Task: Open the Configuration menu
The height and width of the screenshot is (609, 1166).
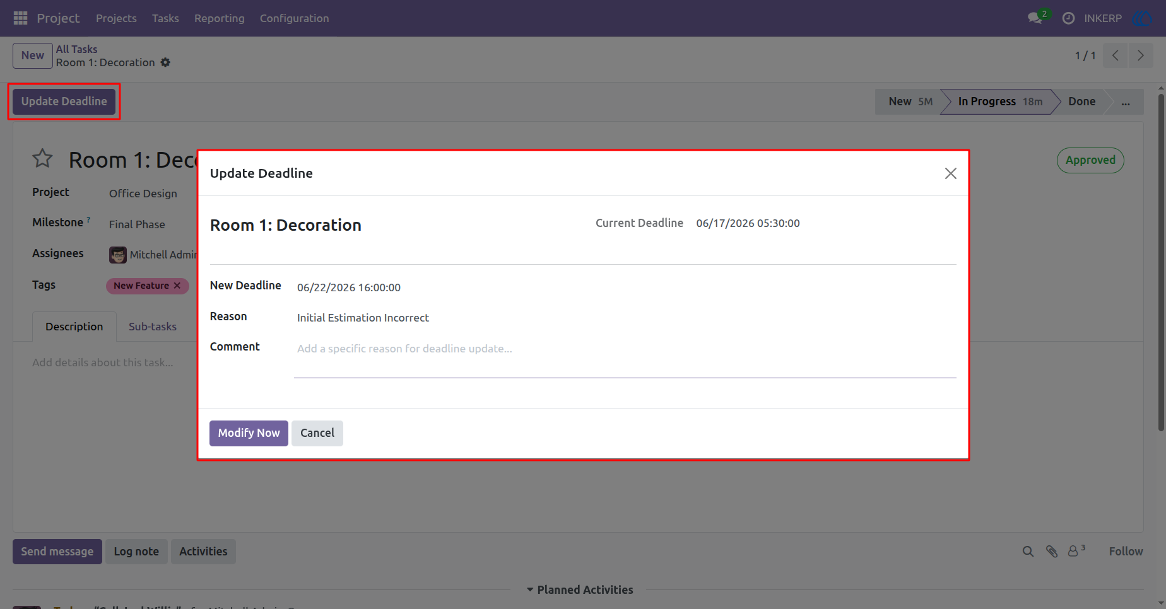Action: 294,18
